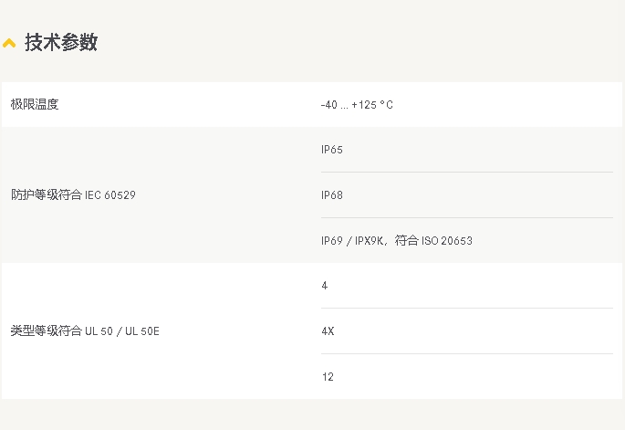Click the 类型等级符合 label text
625x430 pixels.
[47, 330]
